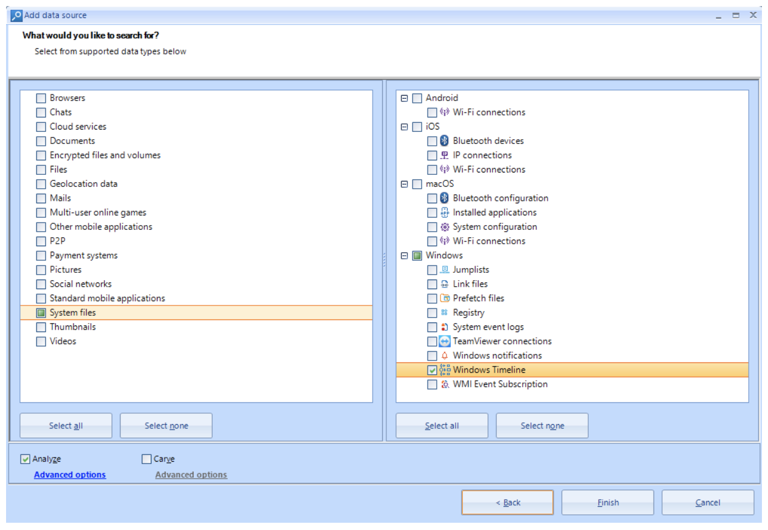Click Select all under the categories list

pos(66,426)
